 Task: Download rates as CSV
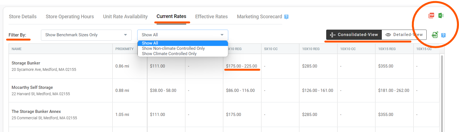click(435, 35)
